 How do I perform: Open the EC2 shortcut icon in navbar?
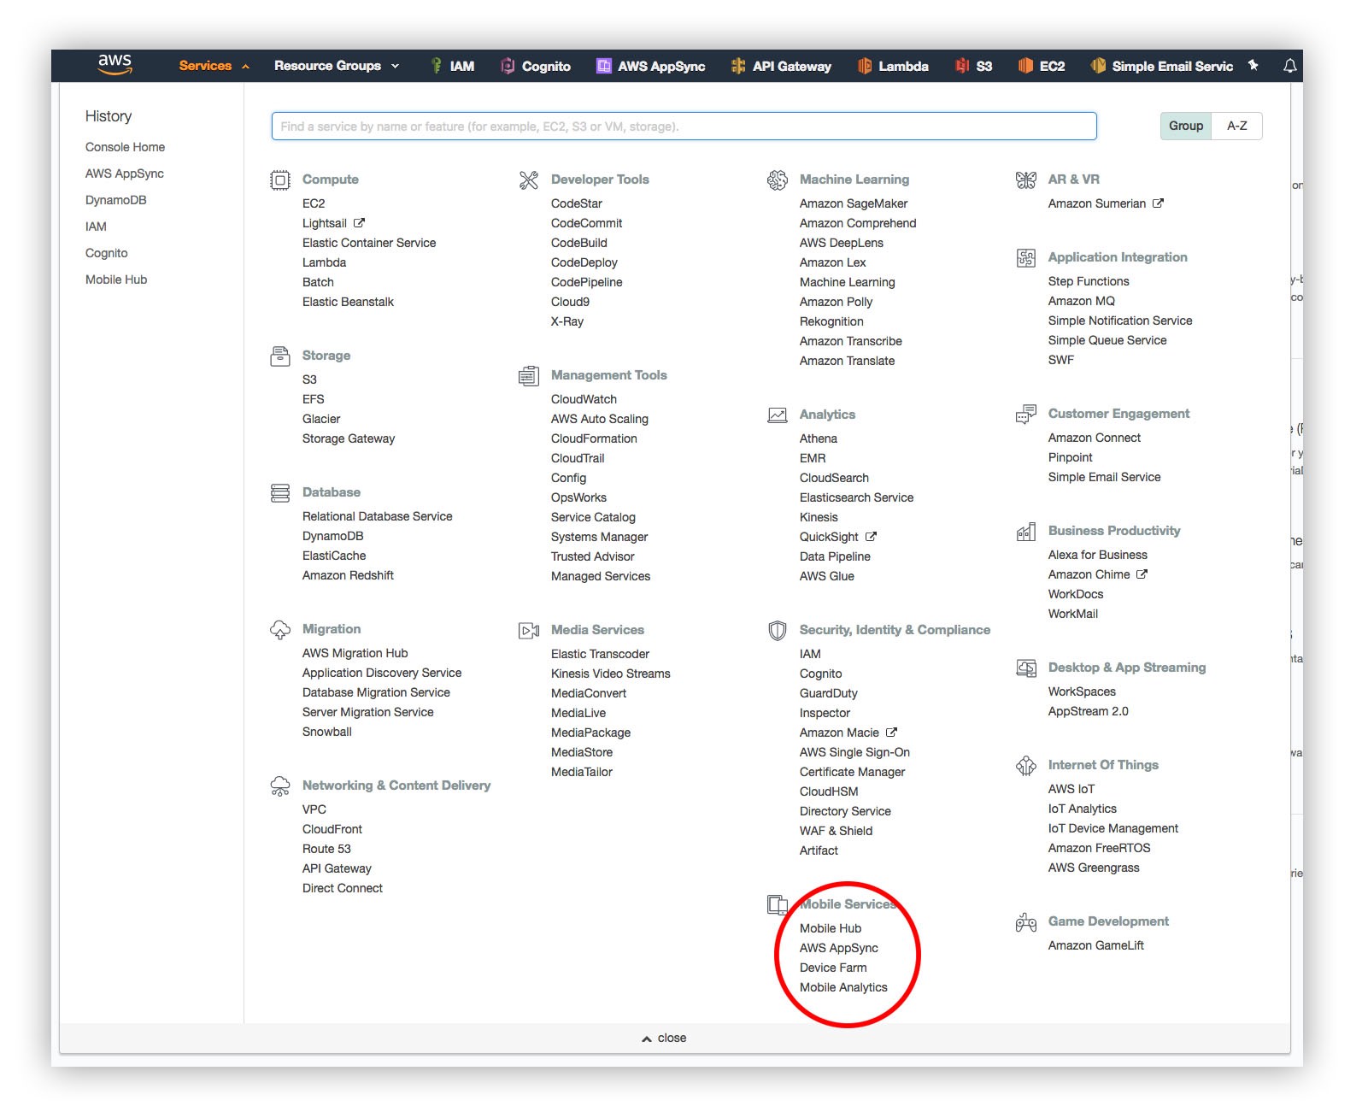pyautogui.click(x=1025, y=66)
